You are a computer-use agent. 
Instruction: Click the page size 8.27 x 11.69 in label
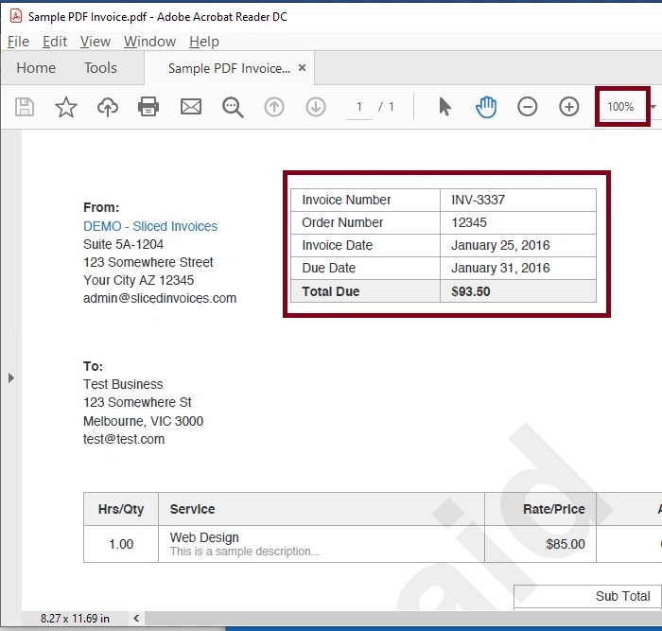[x=75, y=619]
